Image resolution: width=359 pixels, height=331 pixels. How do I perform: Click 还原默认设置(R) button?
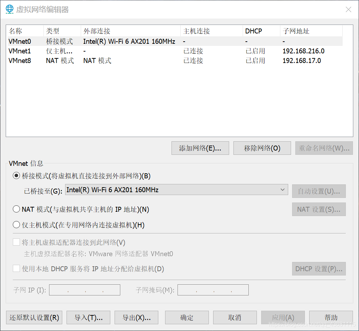[34, 317]
